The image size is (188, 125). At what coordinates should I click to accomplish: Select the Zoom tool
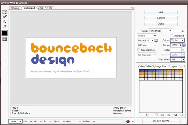click(5, 22)
